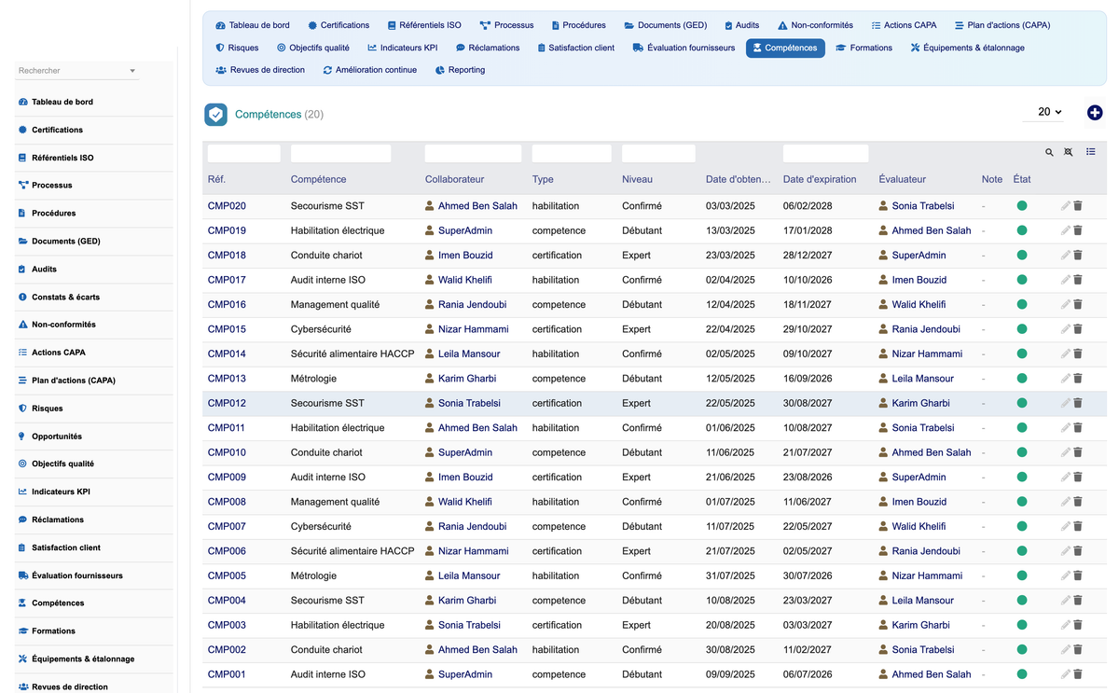Switch to the Tableau de bord tab

click(x=253, y=25)
